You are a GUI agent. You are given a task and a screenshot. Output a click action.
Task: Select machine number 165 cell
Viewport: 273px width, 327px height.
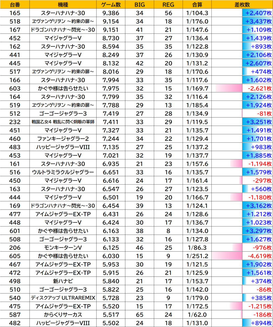pyautogui.click(x=15, y=13)
